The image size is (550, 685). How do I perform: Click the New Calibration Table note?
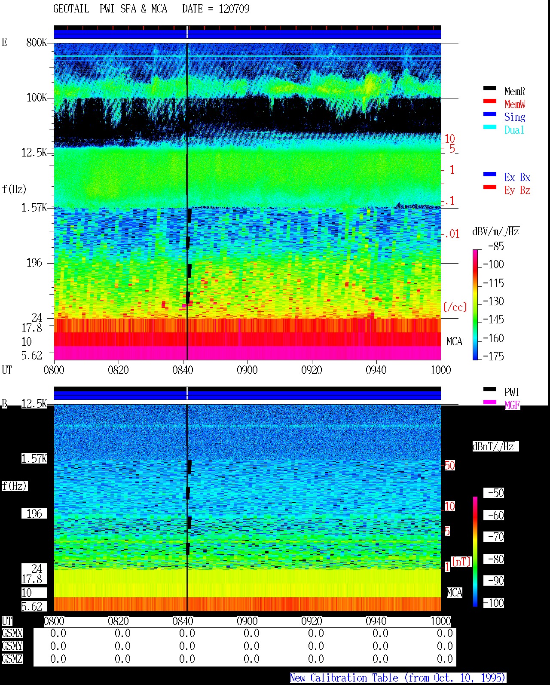click(x=398, y=678)
